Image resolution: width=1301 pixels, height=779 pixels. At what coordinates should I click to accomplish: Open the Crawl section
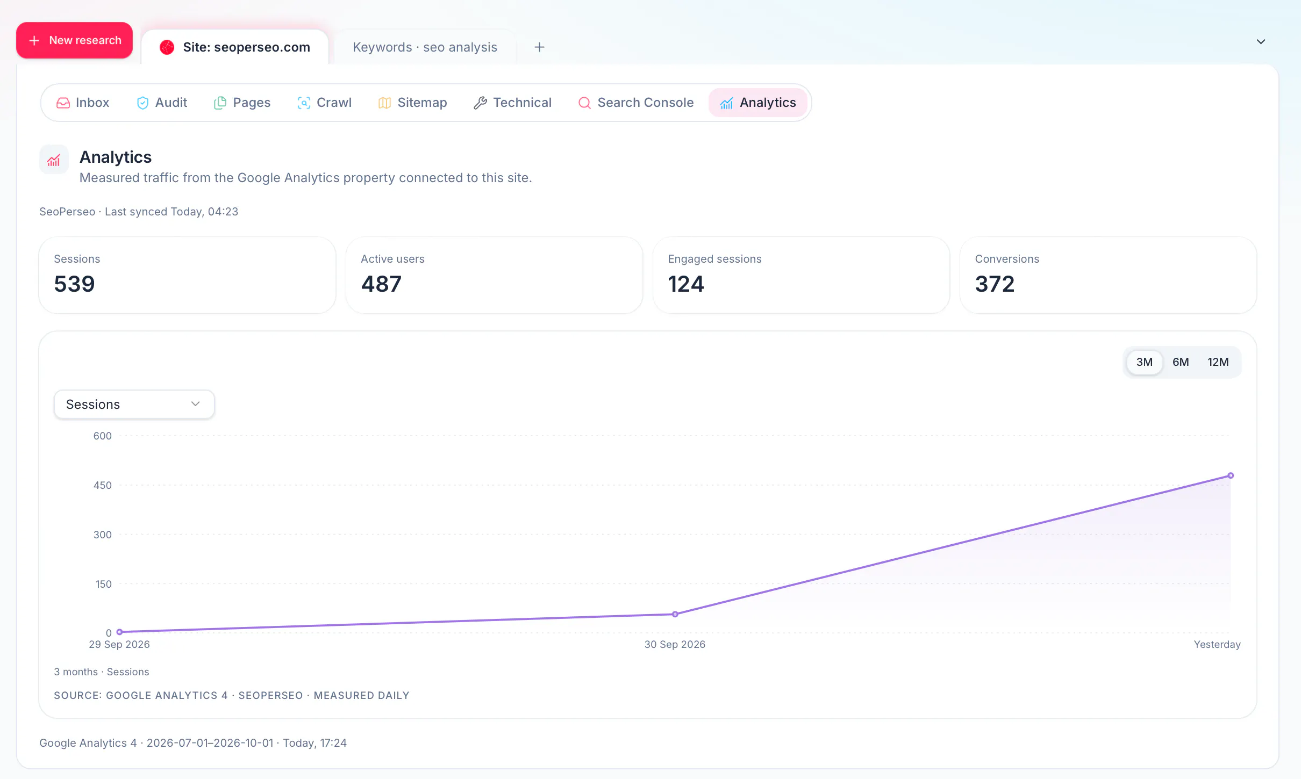(325, 103)
